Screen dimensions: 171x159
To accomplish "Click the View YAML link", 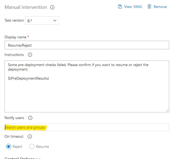I will click(x=133, y=7).
